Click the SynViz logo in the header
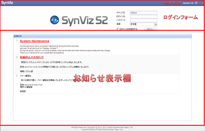Viewport: 205px width, 131px height. pyautogui.click(x=7, y=3)
